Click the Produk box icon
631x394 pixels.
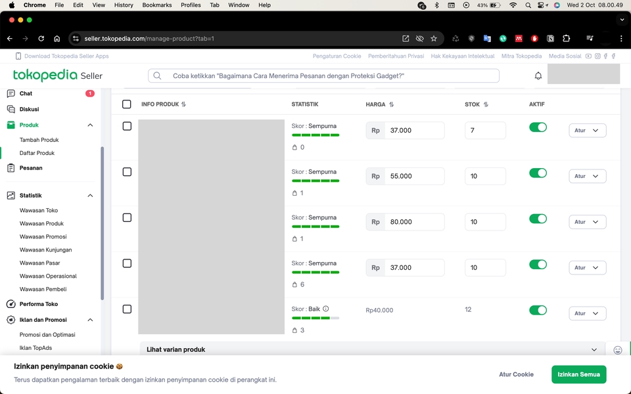pyautogui.click(x=11, y=125)
